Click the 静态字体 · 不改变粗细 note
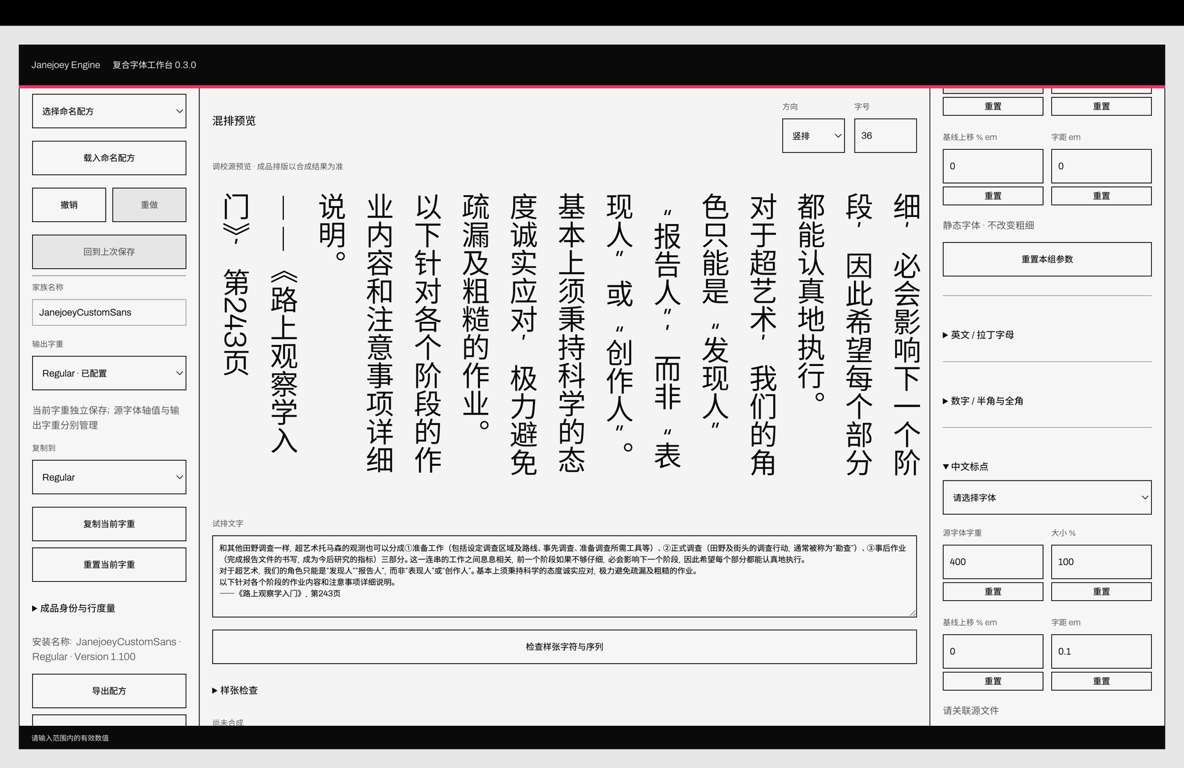 (988, 225)
